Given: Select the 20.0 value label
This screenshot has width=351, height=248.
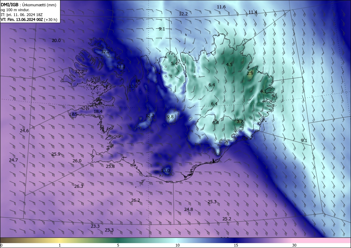Looking at the screenshot, I should click(x=56, y=40).
